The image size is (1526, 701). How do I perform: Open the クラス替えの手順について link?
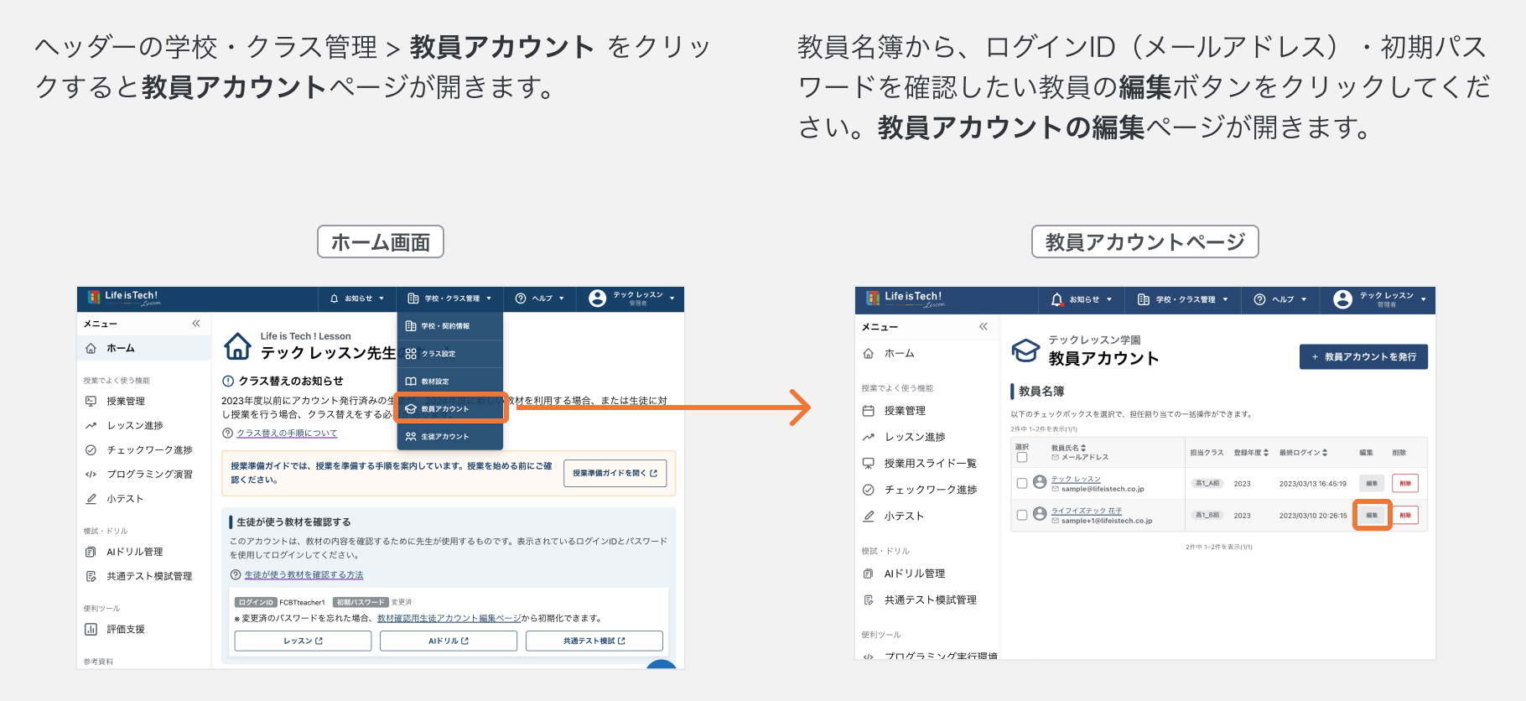(287, 434)
